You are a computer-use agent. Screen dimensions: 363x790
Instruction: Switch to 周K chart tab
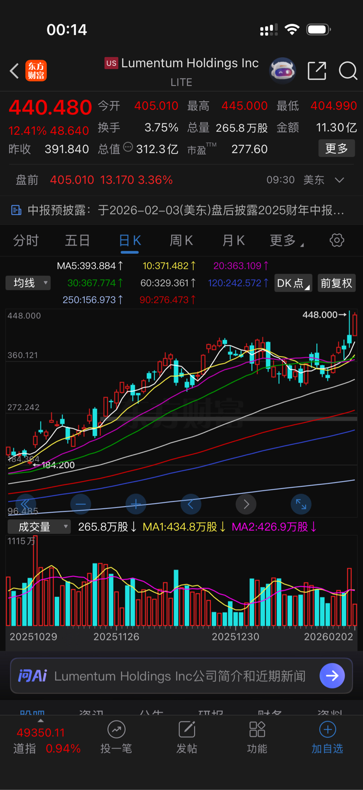pos(181,240)
